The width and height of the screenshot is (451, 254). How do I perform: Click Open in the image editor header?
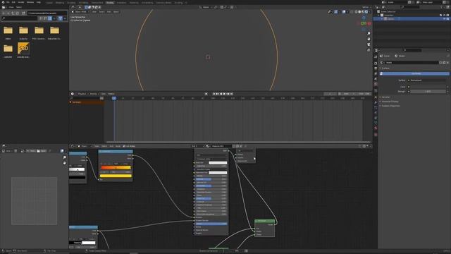(x=42, y=151)
